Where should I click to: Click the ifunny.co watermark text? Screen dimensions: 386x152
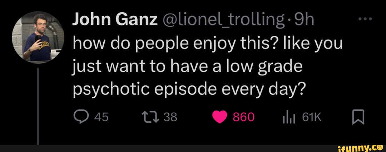click(360, 147)
